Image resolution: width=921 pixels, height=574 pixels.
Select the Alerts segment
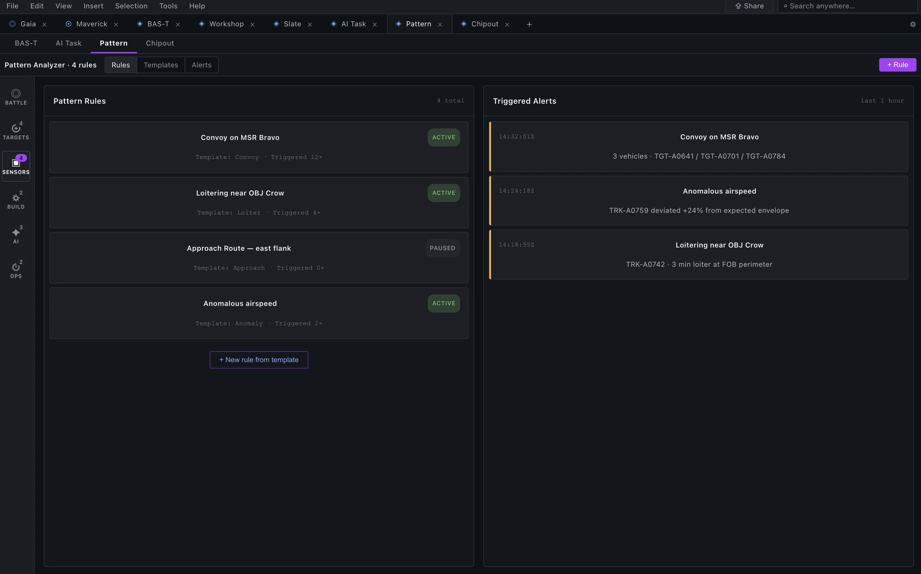(201, 65)
